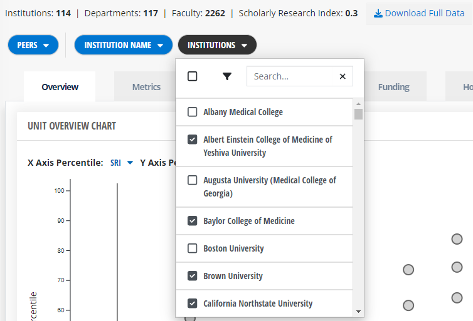Clear the search box with the X icon

(x=343, y=76)
